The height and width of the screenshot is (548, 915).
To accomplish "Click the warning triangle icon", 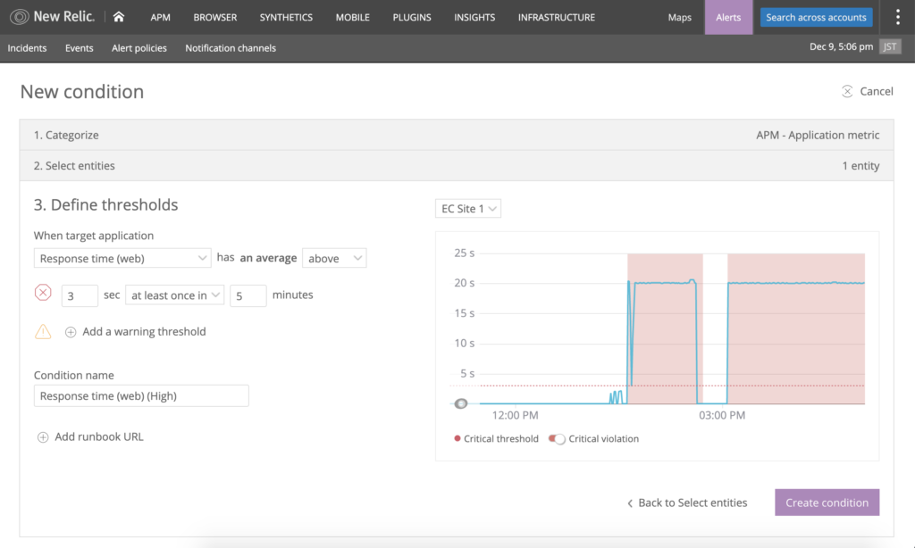I will [43, 331].
